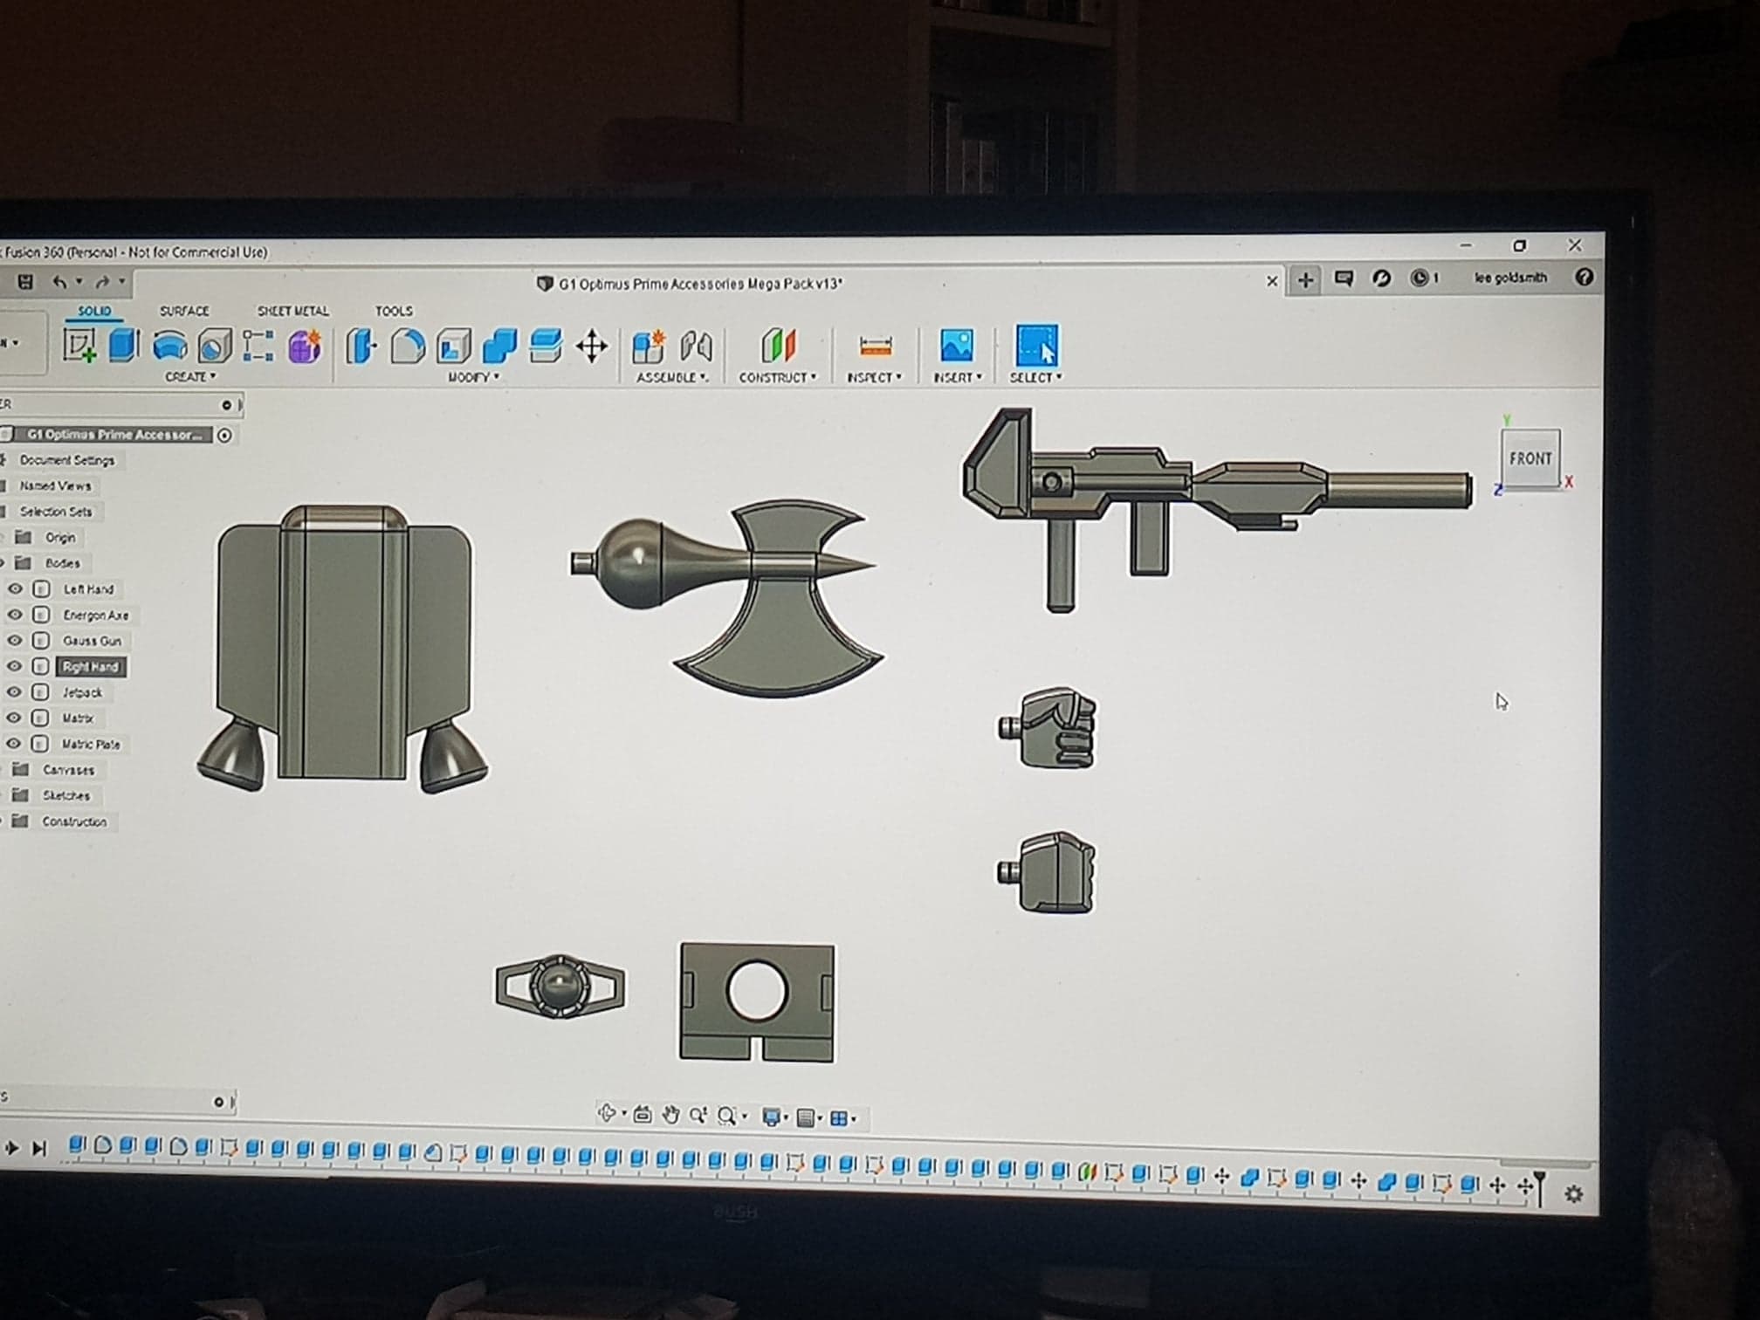Hide the Left Hand body
This screenshot has width=1760, height=1320.
click(x=15, y=589)
